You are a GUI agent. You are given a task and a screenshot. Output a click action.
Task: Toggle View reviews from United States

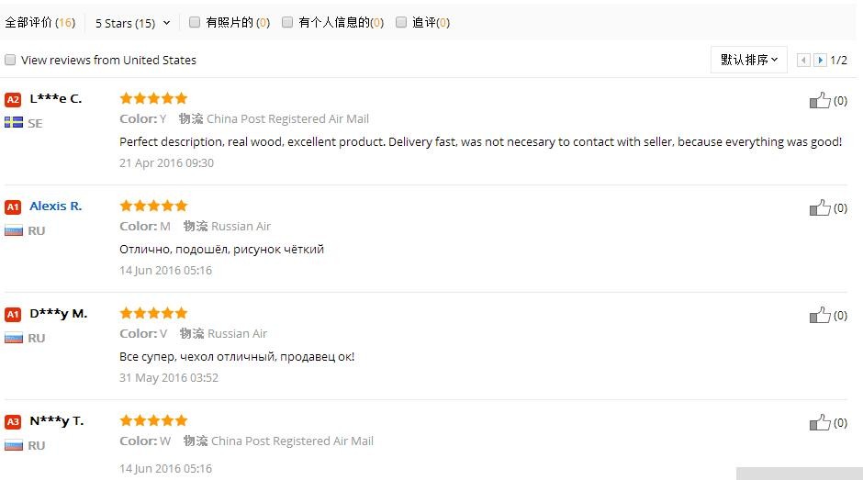coord(10,60)
